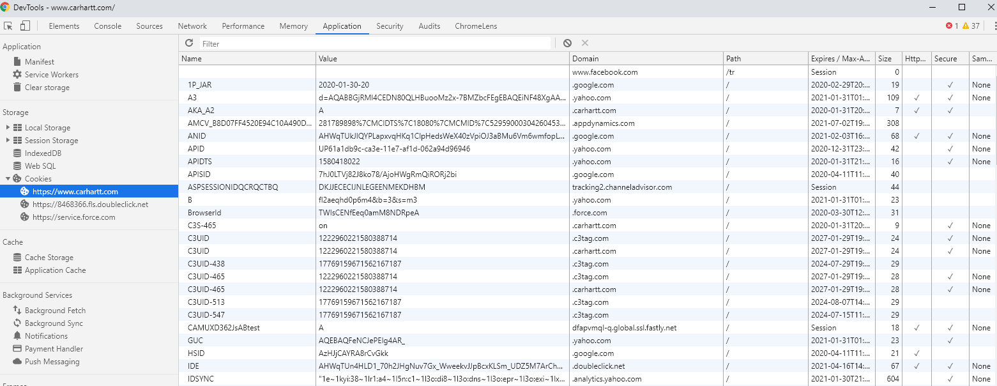Select the C3UID-438 cookie name
Screen dimensions: 997x386
point(206,264)
